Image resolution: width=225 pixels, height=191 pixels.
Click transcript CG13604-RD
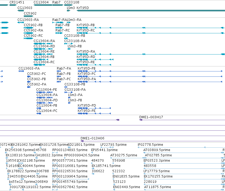tap(44, 46)
